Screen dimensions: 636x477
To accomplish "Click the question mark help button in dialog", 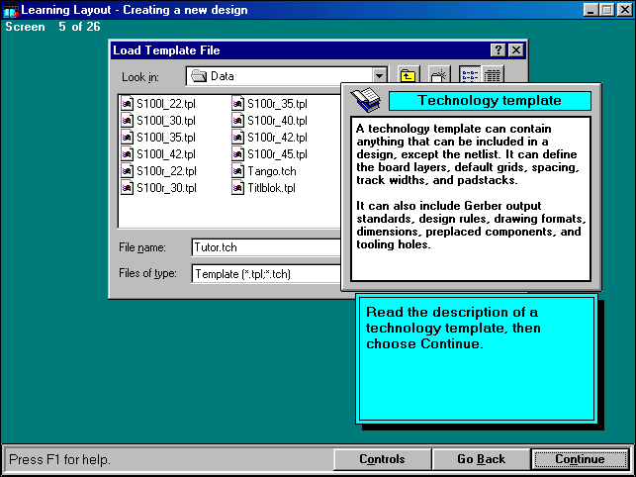I will tap(499, 49).
